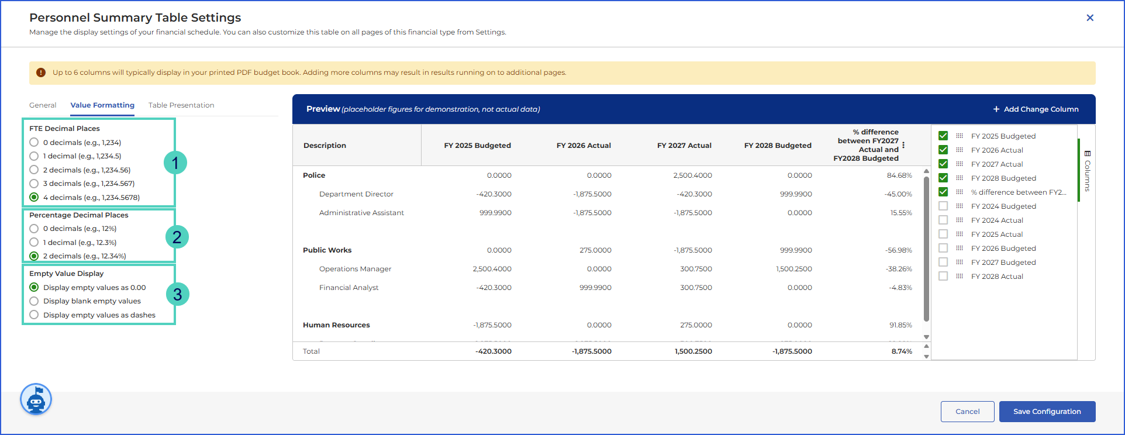The height and width of the screenshot is (435, 1125).
Task: Choose Display empty values as dashes
Action: pyautogui.click(x=34, y=315)
